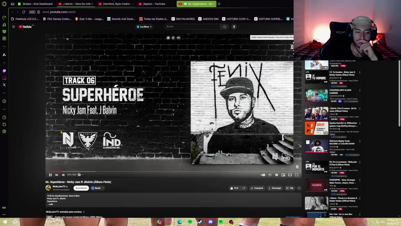The height and width of the screenshot is (226, 401).
Task: Show hidden system tray icons
Action: [373, 222]
